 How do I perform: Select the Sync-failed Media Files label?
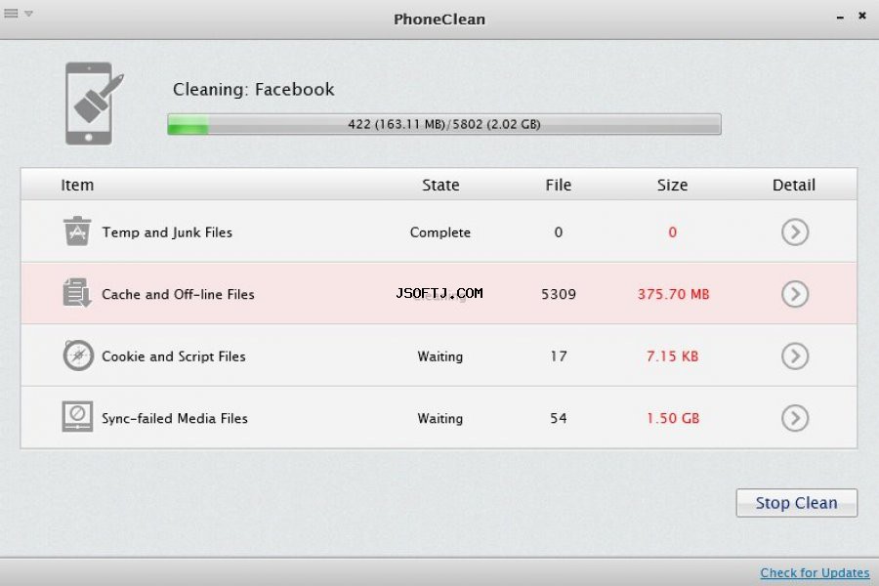pyautogui.click(x=175, y=418)
